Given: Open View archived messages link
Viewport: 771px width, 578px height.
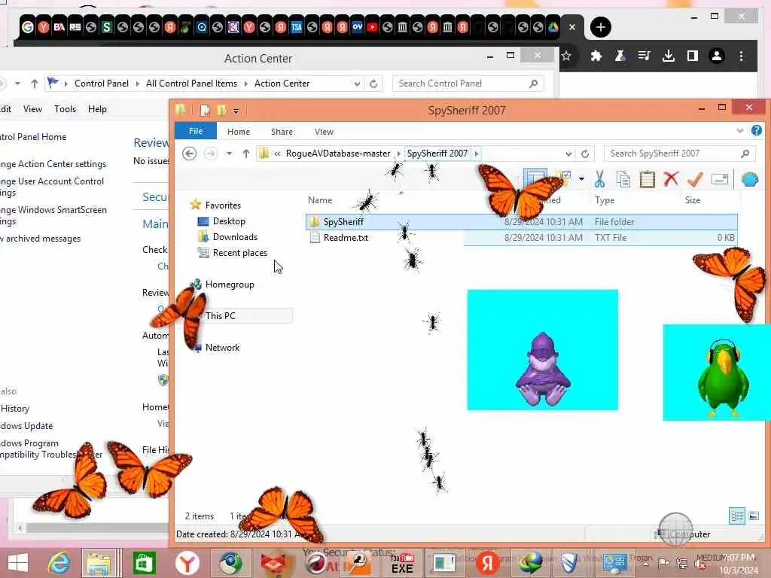Looking at the screenshot, I should pos(41,239).
